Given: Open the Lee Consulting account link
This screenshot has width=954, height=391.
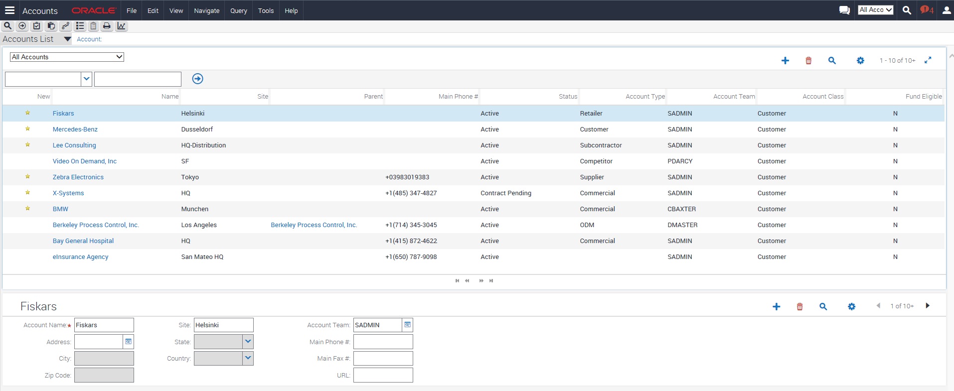Looking at the screenshot, I should [x=74, y=145].
